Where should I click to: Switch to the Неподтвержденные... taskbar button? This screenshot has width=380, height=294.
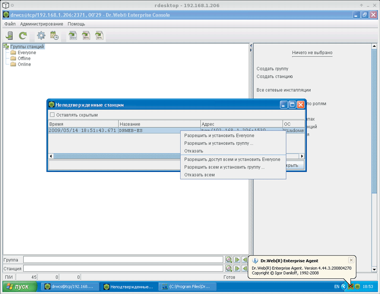[129, 286]
